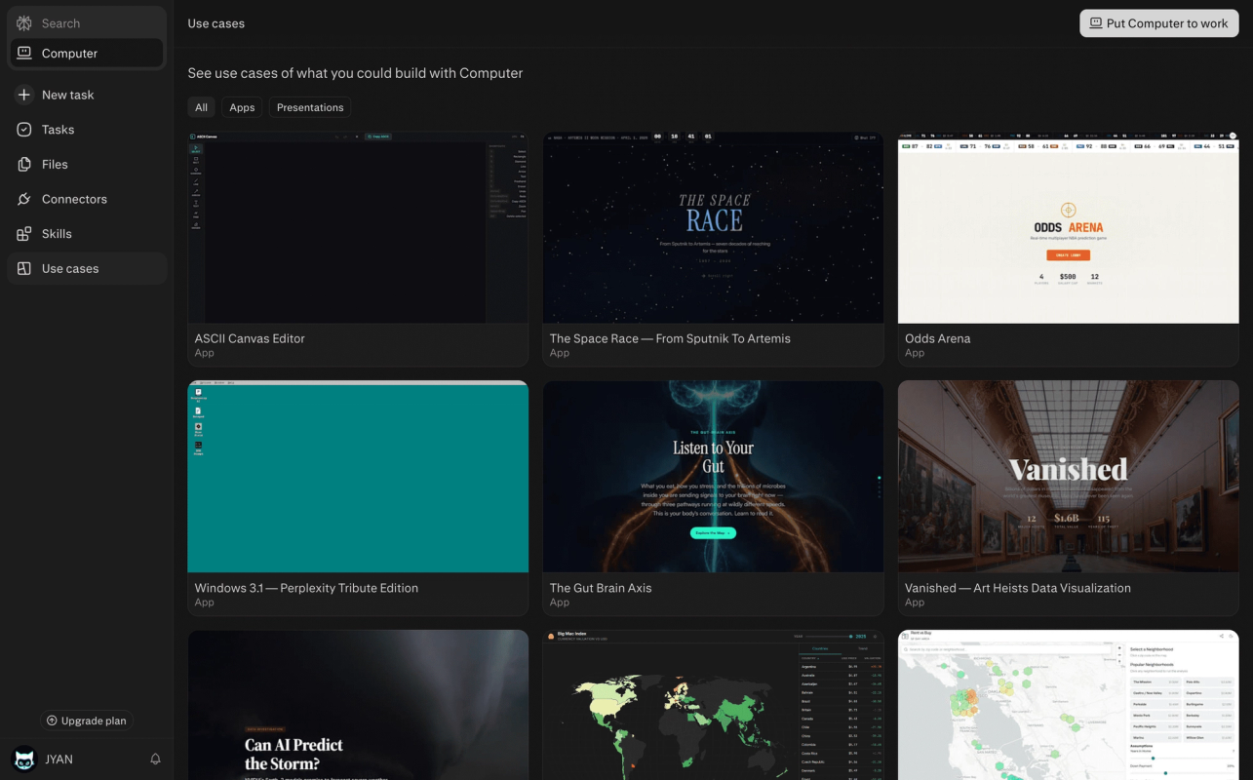This screenshot has width=1253, height=780.
Task: Click the JYAN avatar icon
Action: [x=24, y=759]
